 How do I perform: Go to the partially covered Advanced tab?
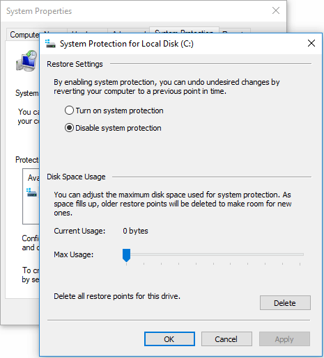[128, 31]
